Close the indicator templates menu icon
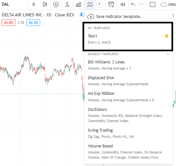The height and width of the screenshot is (166, 176). (90, 4)
